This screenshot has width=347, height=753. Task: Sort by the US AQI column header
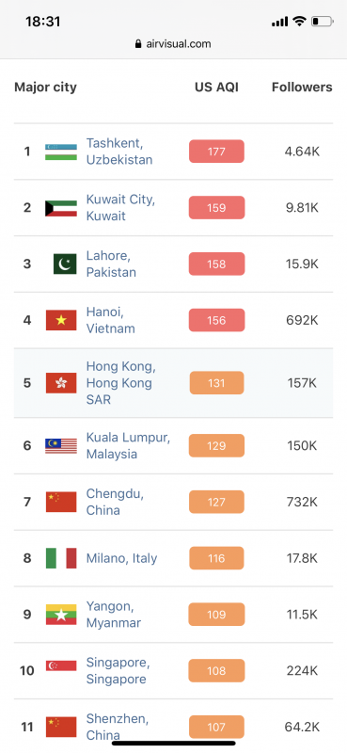click(x=216, y=87)
